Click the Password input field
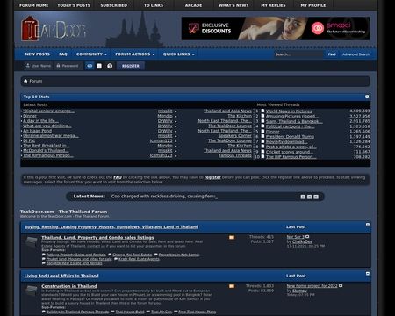This screenshot has width=395, height=316. point(68,66)
